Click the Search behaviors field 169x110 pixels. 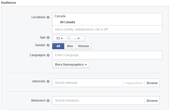98,101
